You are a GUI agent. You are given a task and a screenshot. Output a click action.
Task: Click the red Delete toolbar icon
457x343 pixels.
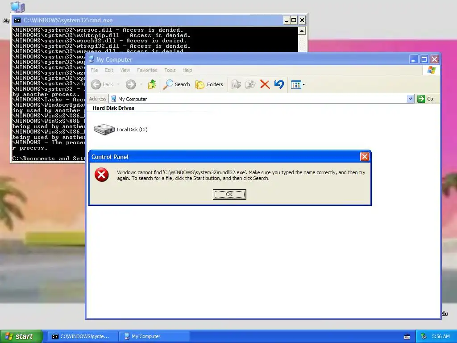click(265, 84)
